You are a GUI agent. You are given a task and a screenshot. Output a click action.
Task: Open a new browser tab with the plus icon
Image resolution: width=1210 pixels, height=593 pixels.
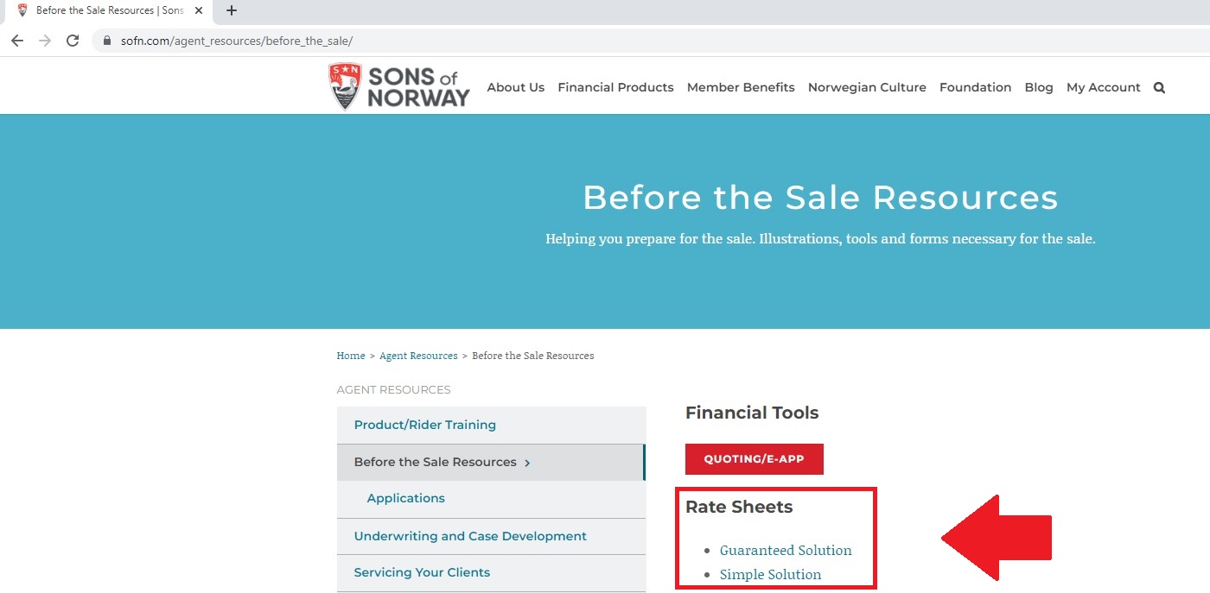pyautogui.click(x=232, y=11)
